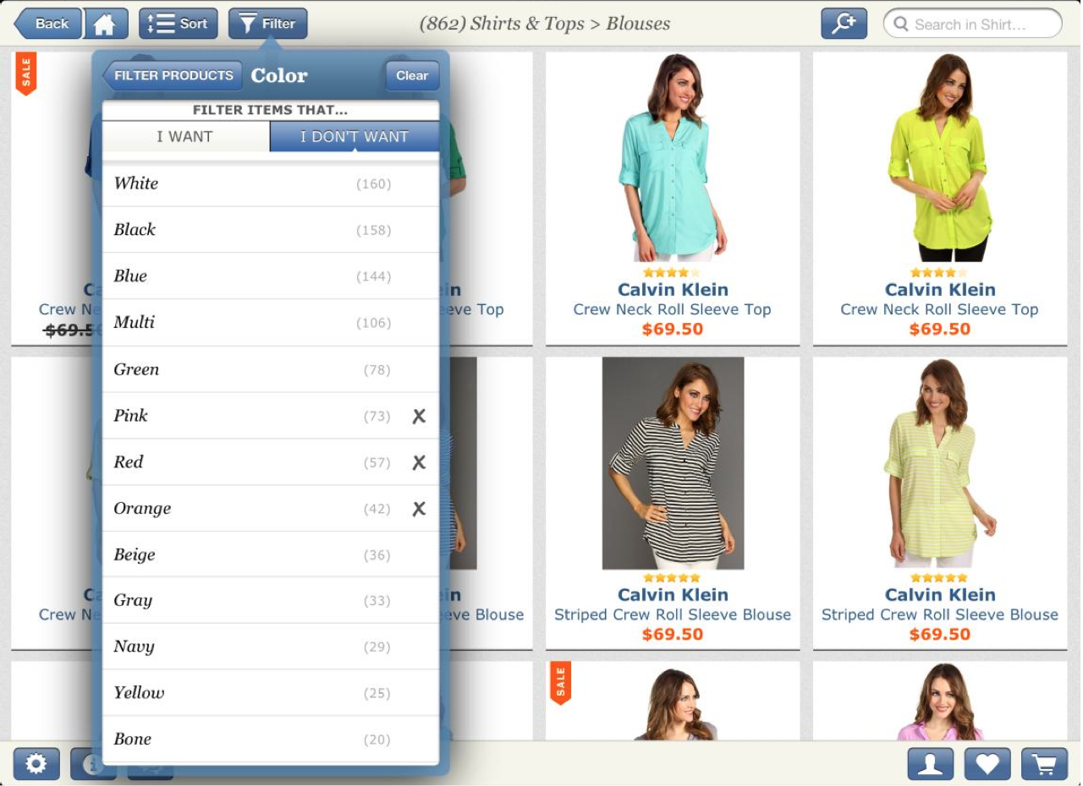Select the Gray color row

[x=271, y=601]
